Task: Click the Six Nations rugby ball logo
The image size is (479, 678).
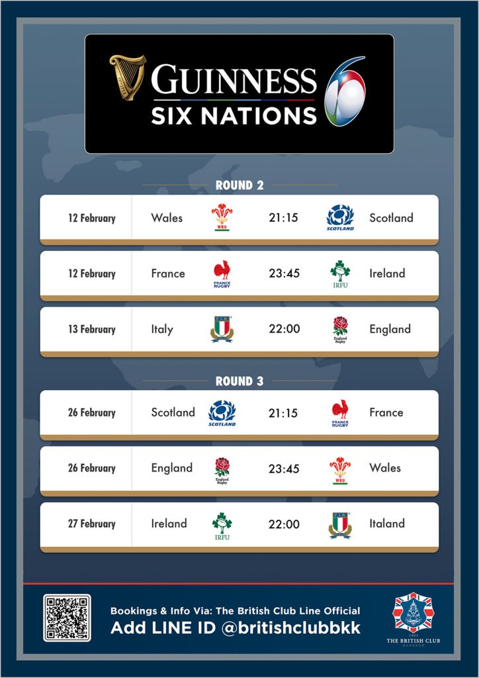Action: (345, 91)
